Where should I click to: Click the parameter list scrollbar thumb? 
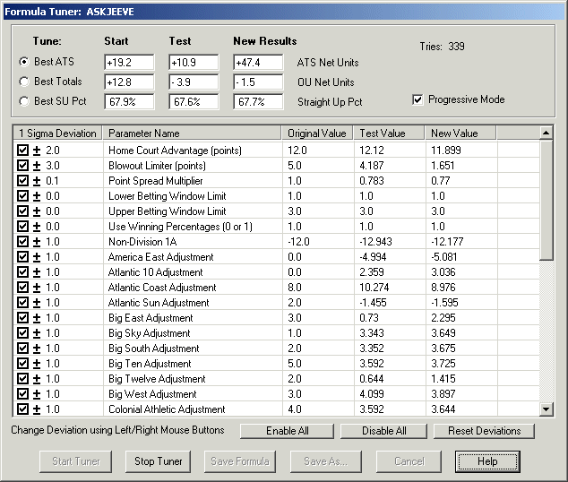[x=546, y=200]
